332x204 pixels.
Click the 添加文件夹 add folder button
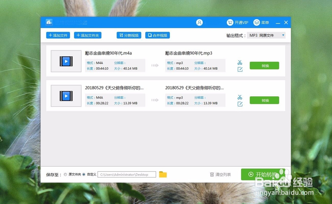pos(87,35)
